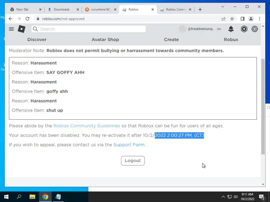Click the Logout button
The height and width of the screenshot is (202, 270).
(133, 161)
